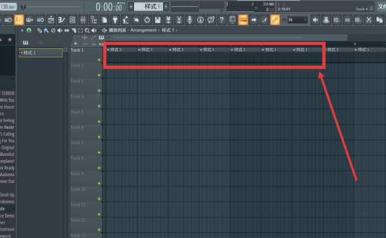
Task: Select the paint brush tool
Action: coord(46,31)
